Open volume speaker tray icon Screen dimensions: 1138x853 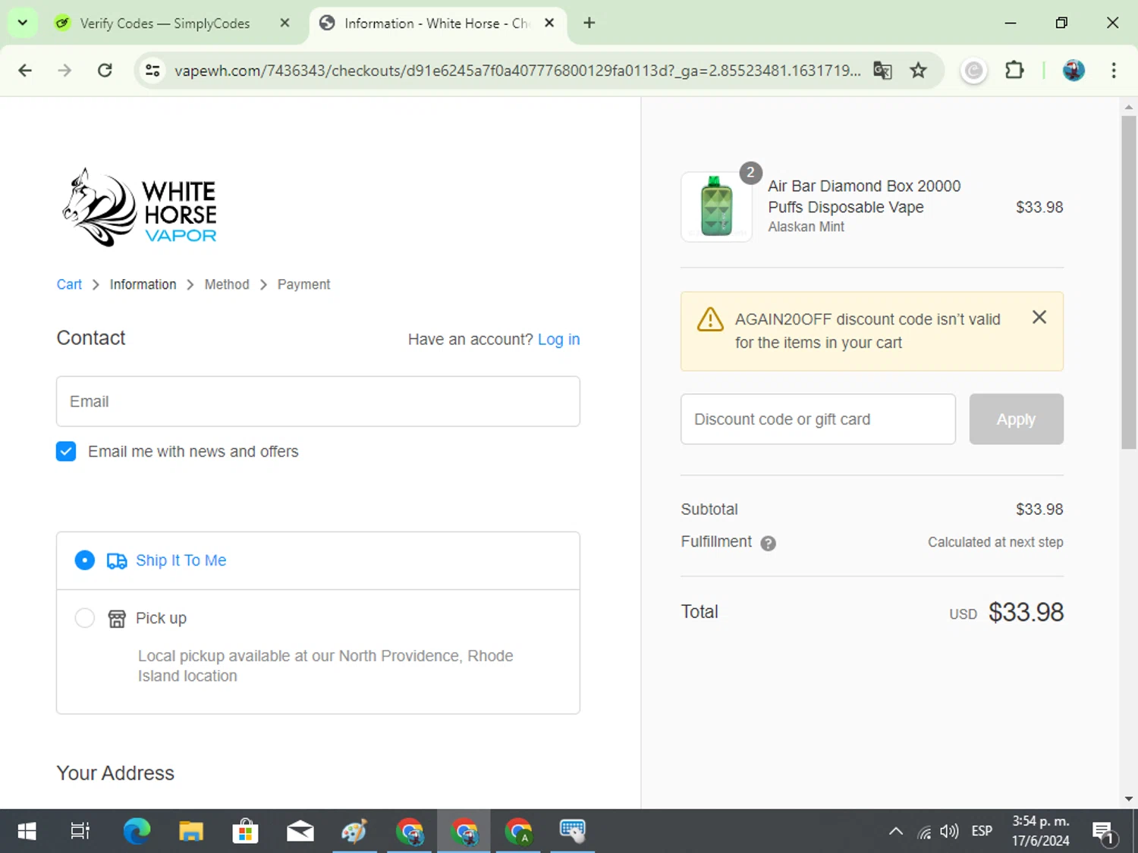[x=949, y=832]
